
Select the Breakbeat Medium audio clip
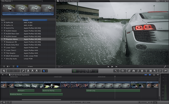point(36,94)
